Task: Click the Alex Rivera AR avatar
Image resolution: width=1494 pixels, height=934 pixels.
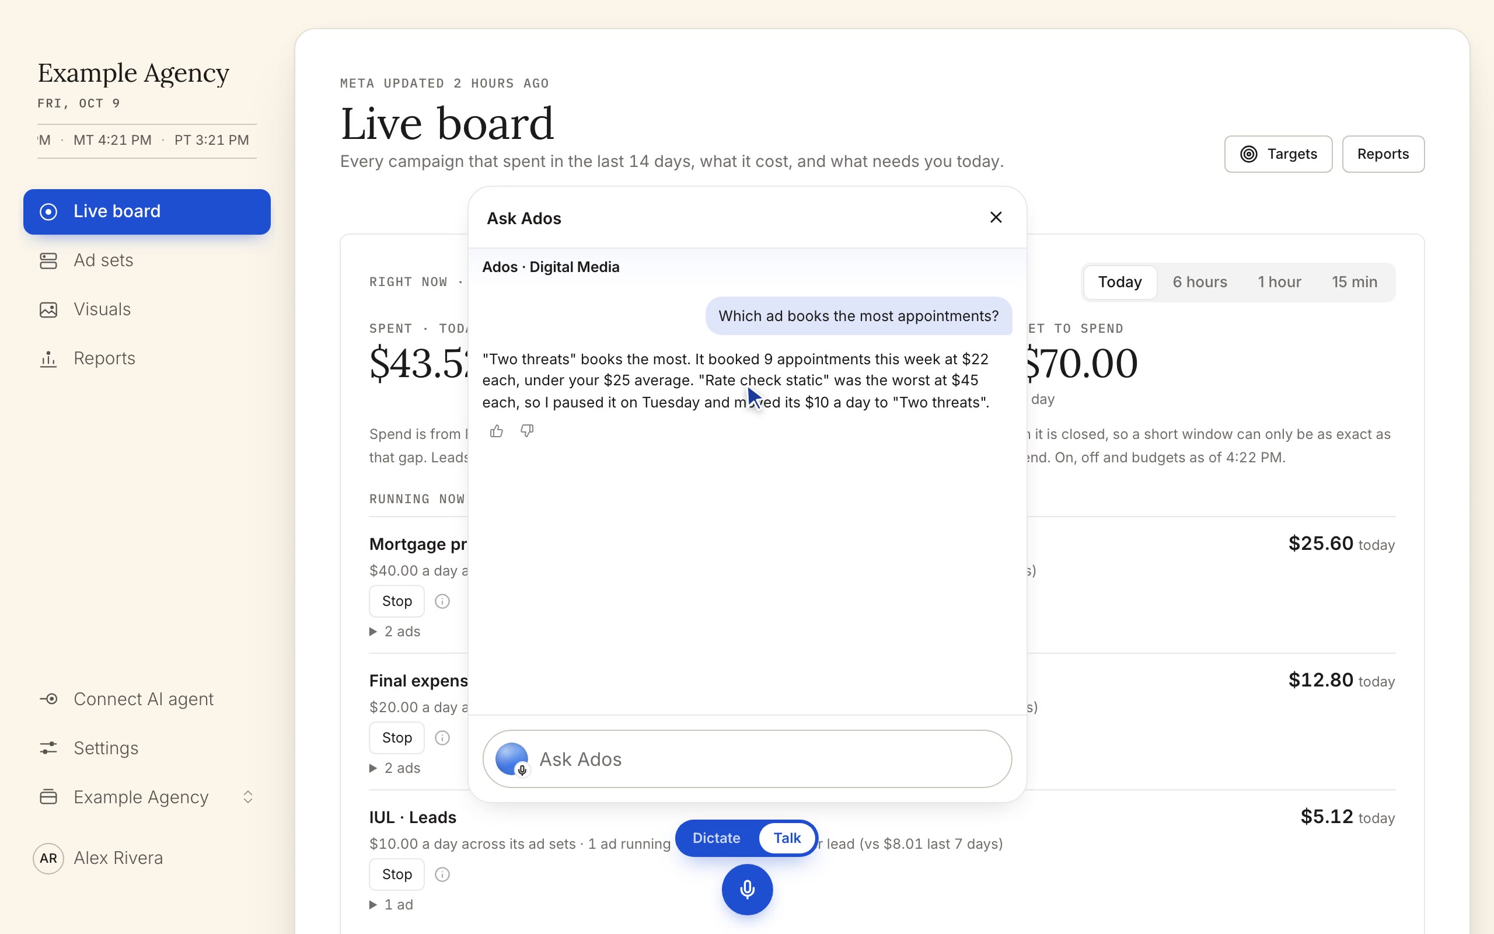Action: pyautogui.click(x=48, y=858)
